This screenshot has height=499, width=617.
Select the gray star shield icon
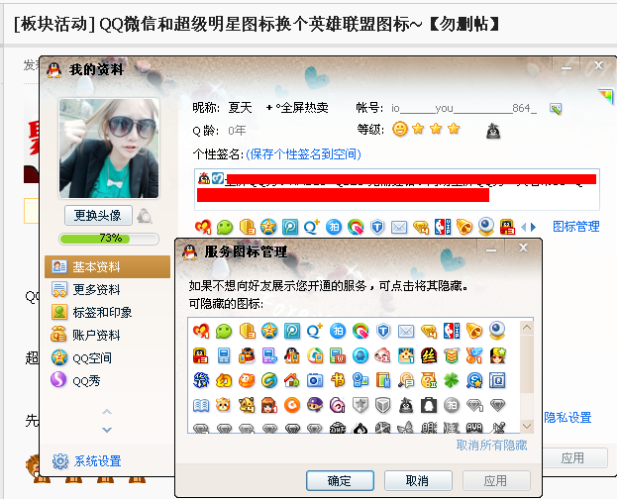click(360, 405)
